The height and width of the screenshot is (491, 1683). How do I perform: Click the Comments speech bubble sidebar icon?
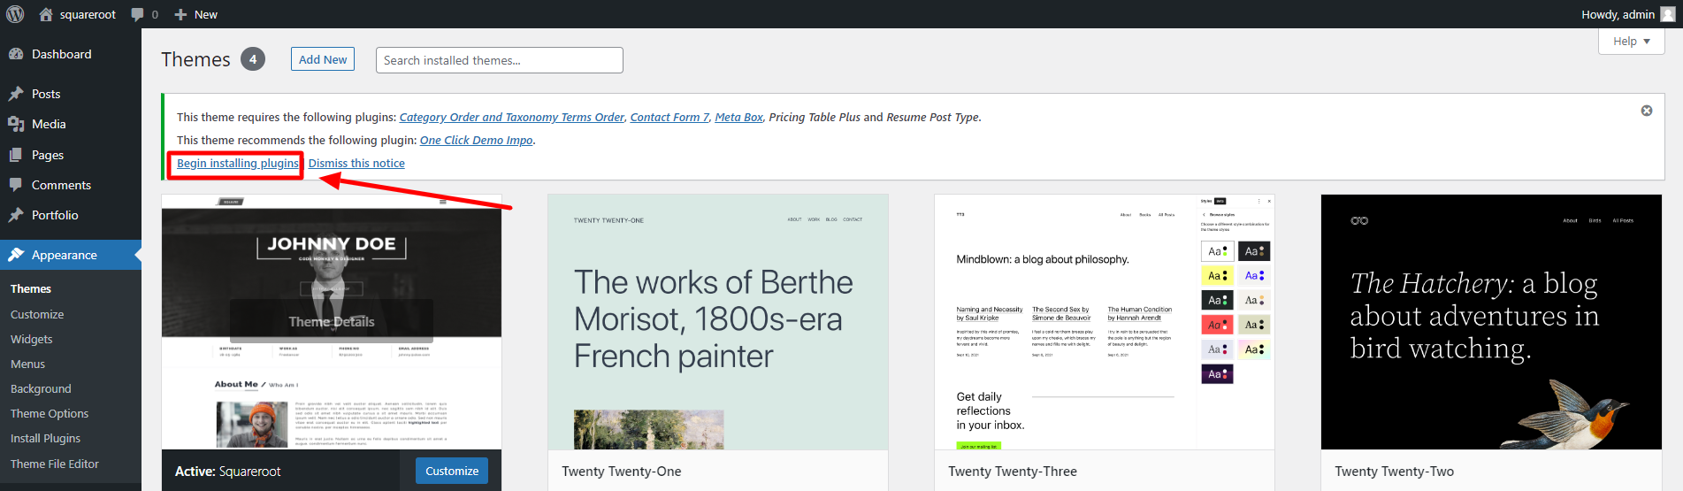pyautogui.click(x=16, y=185)
